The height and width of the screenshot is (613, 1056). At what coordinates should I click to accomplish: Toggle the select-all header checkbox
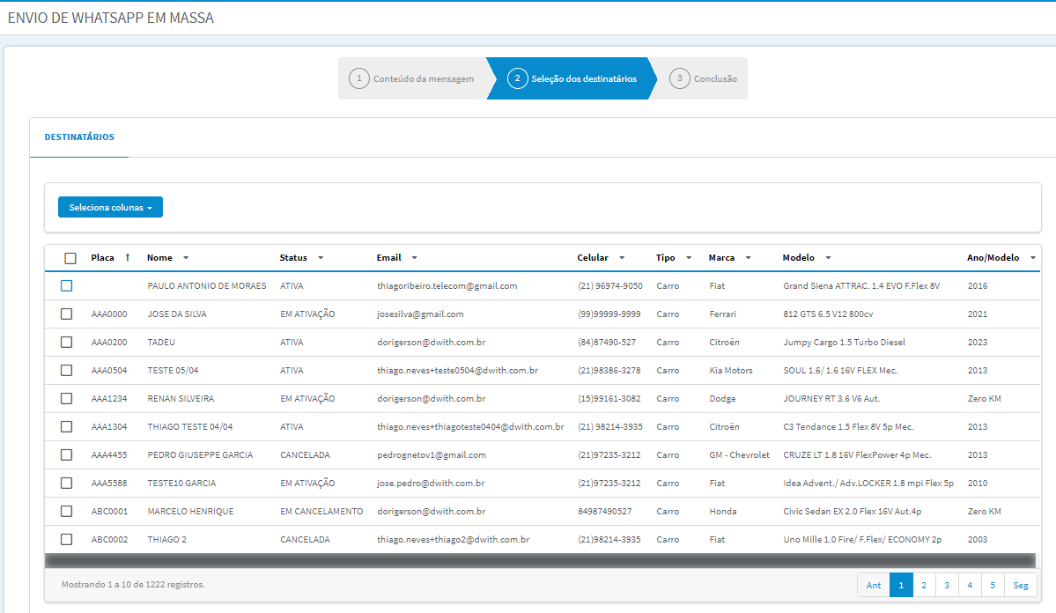tap(70, 258)
